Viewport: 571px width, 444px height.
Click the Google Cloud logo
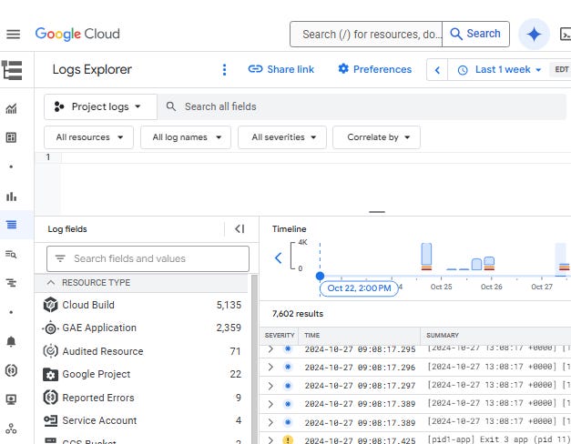click(x=77, y=35)
